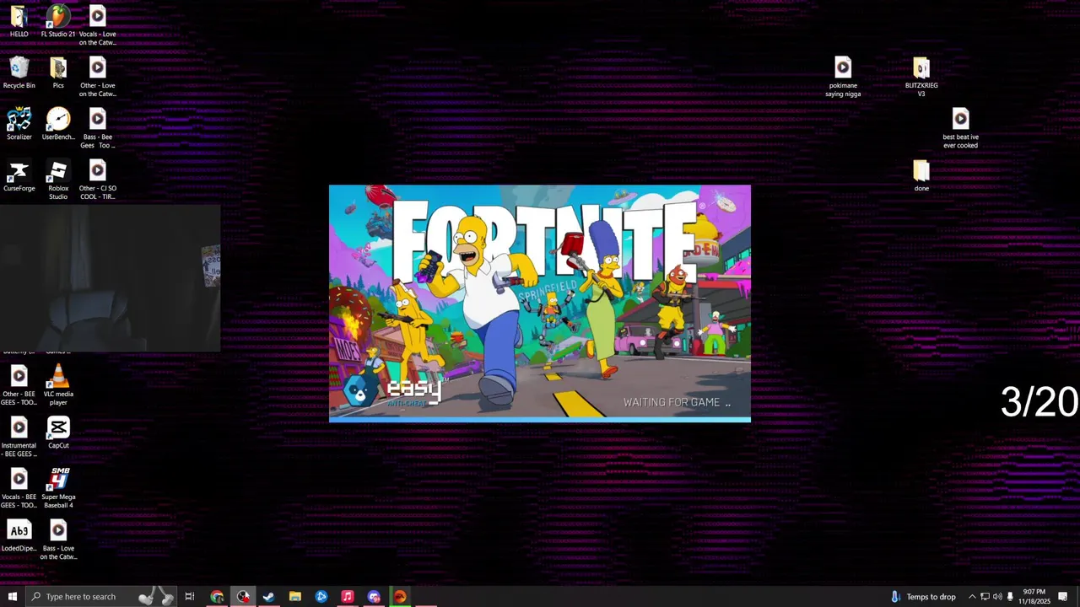Viewport: 1080px width, 607px height.
Task: Focus the Type here to search box
Action: tap(101, 597)
